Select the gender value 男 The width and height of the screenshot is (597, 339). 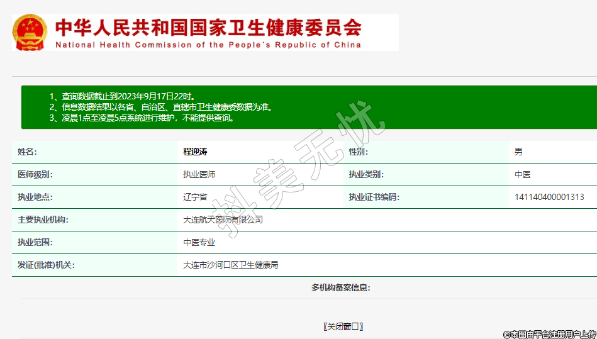pos(518,152)
